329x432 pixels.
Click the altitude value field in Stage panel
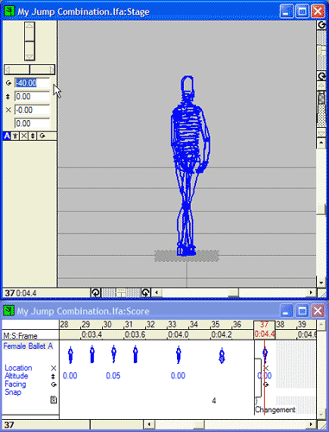[32, 97]
